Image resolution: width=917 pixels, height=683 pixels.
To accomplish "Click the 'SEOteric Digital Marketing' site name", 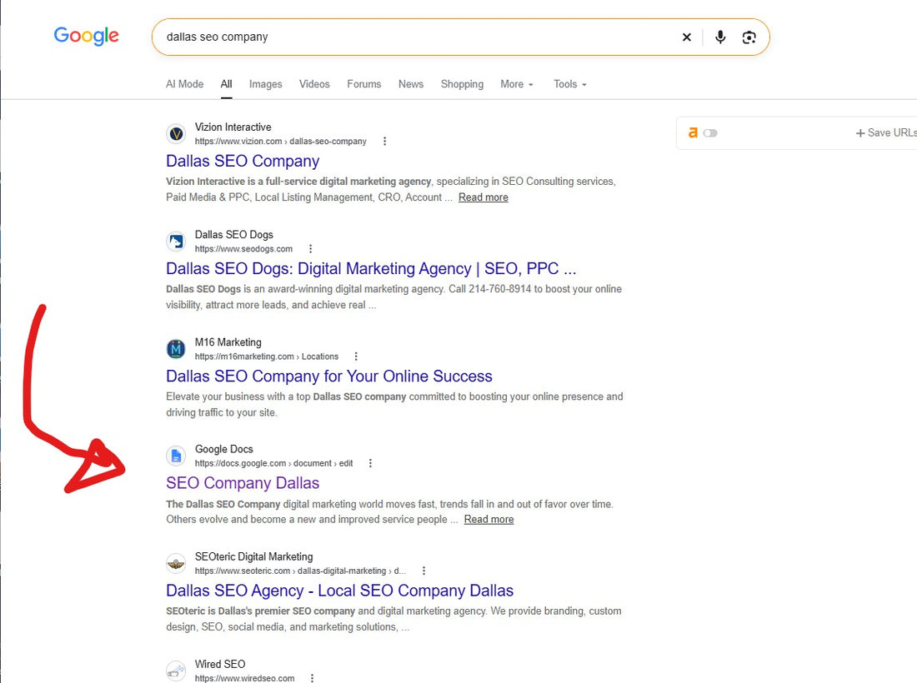I will coord(253,556).
